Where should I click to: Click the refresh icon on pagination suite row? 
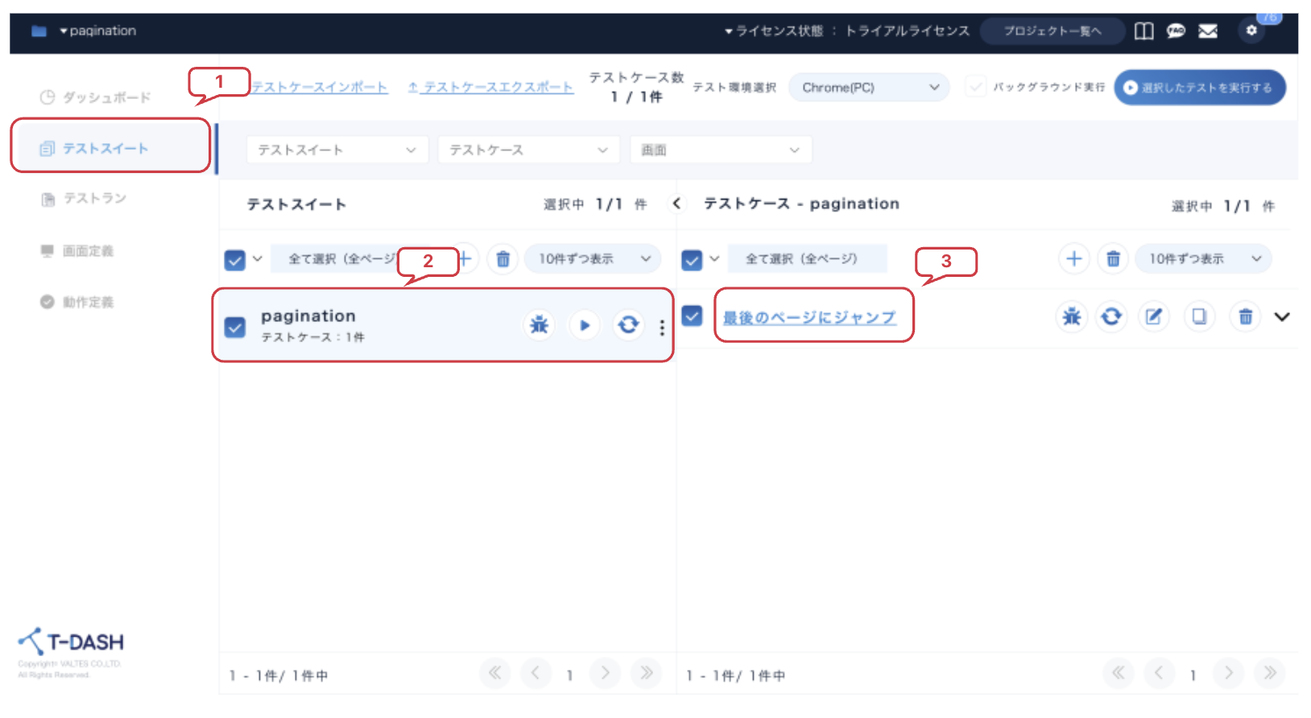coord(628,325)
